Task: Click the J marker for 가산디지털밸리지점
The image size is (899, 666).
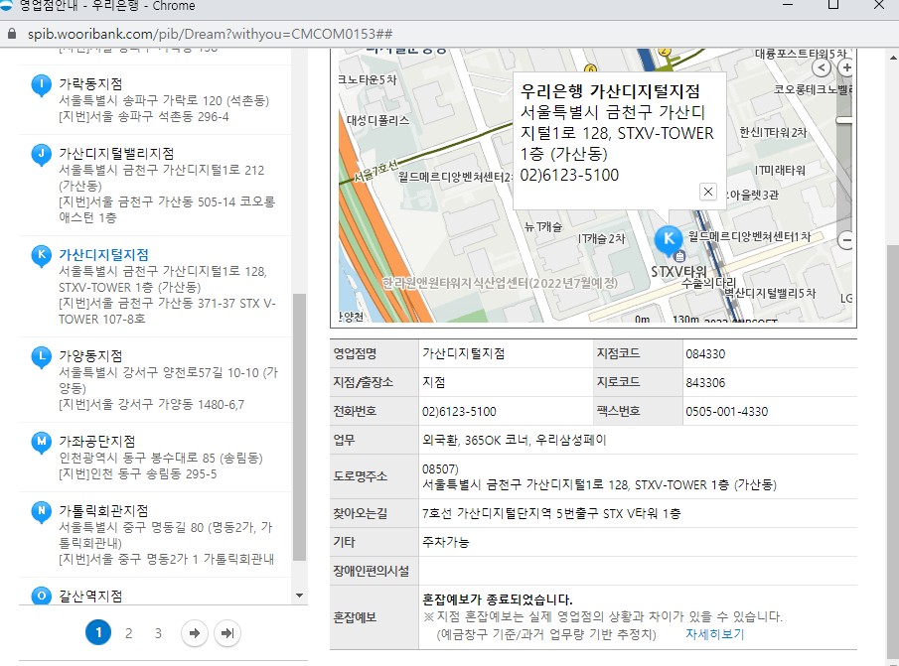Action: tap(42, 154)
